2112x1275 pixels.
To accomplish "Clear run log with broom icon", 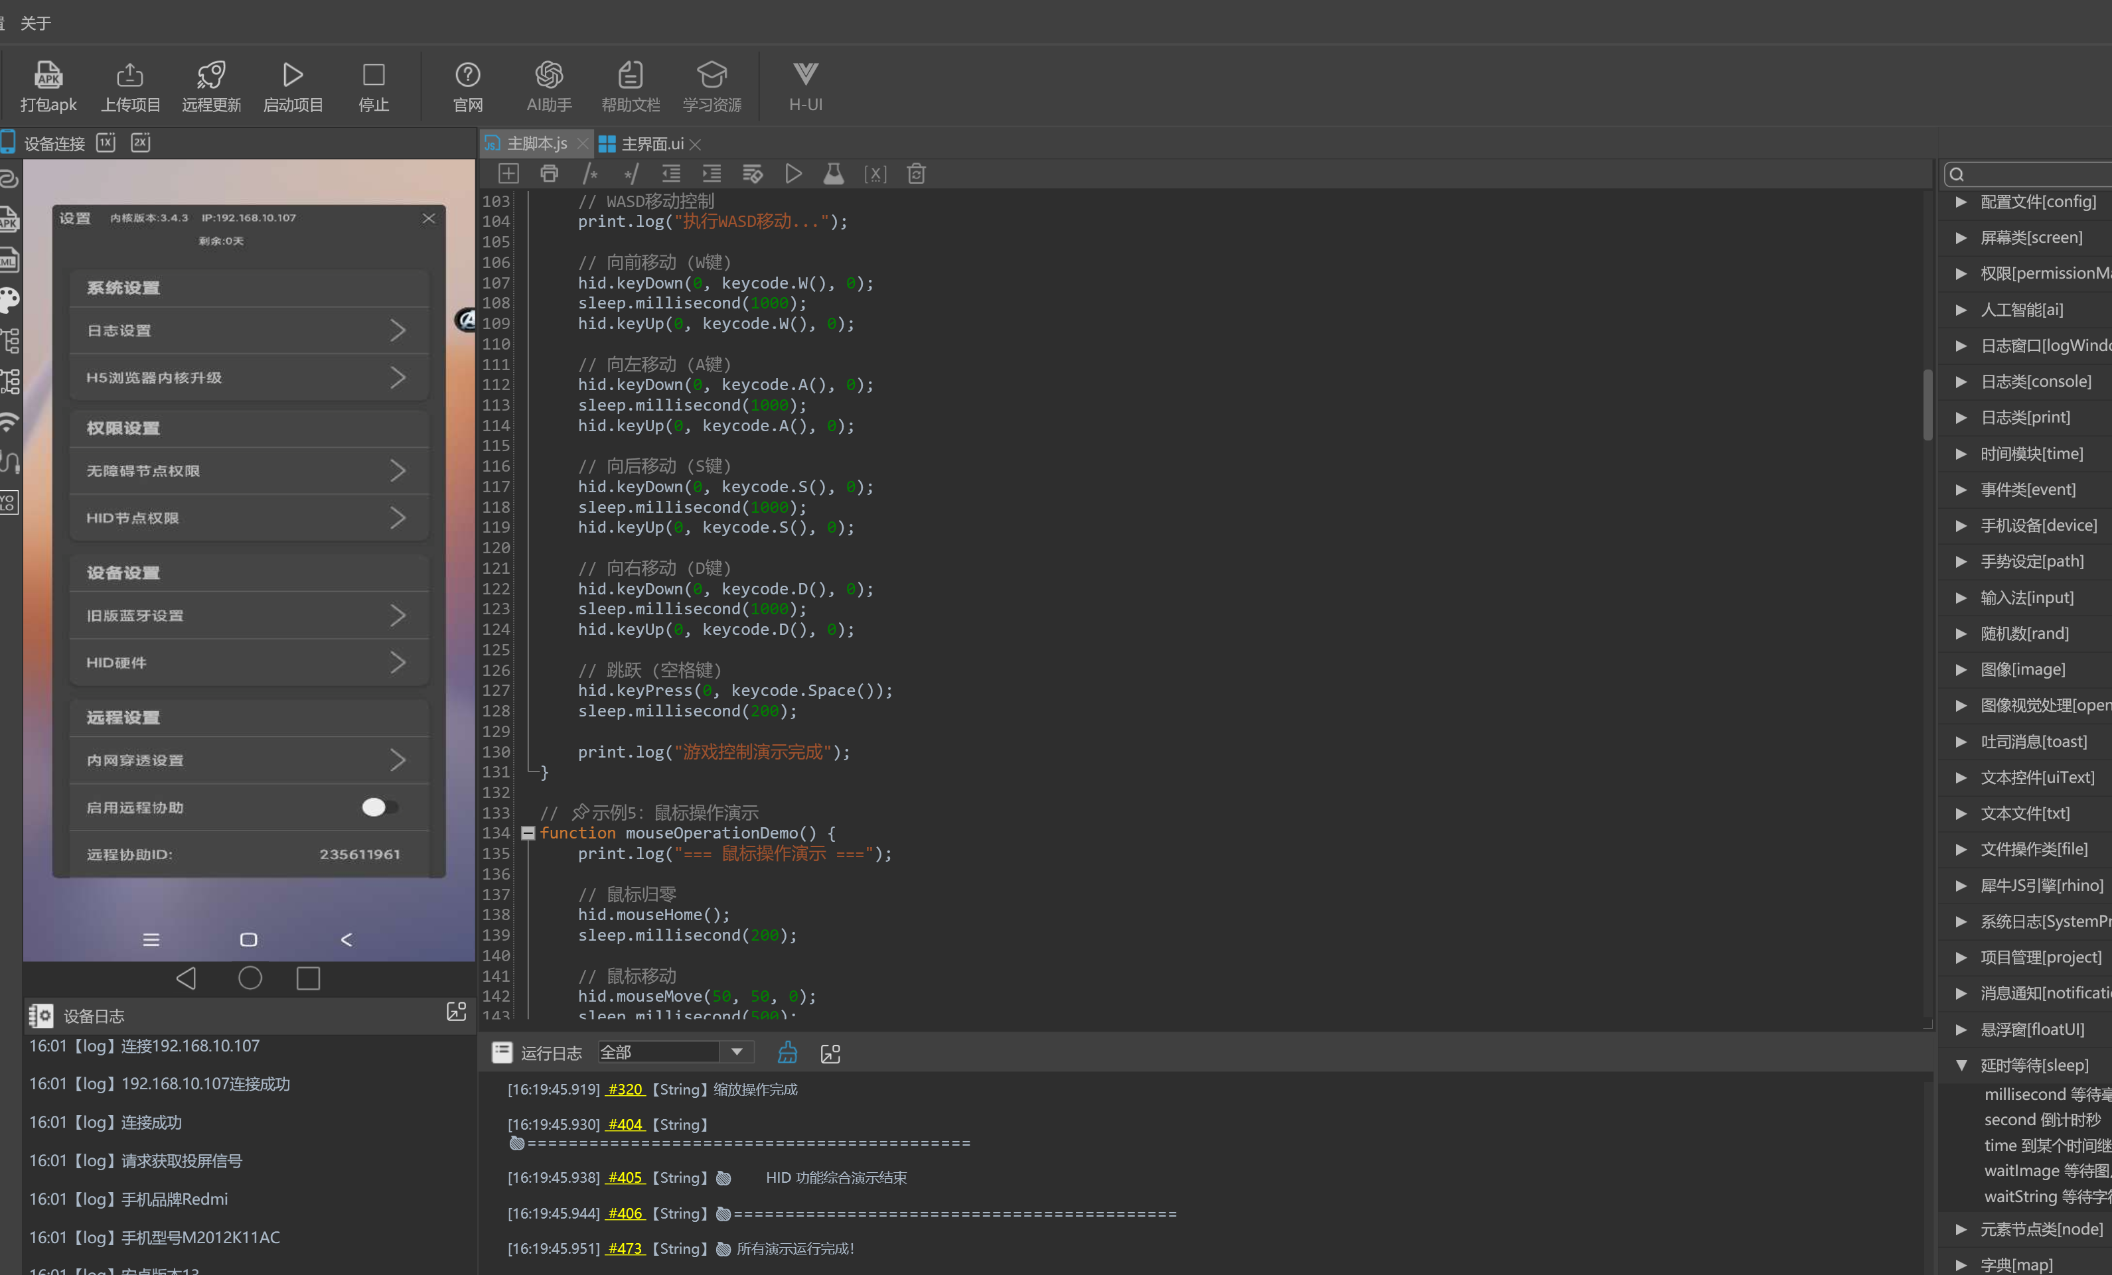I will click(x=787, y=1053).
